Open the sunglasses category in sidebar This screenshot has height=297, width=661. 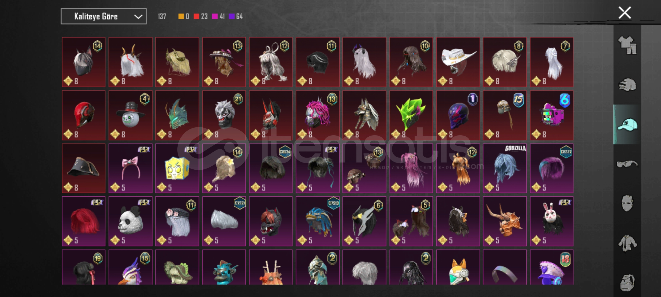coord(627,164)
